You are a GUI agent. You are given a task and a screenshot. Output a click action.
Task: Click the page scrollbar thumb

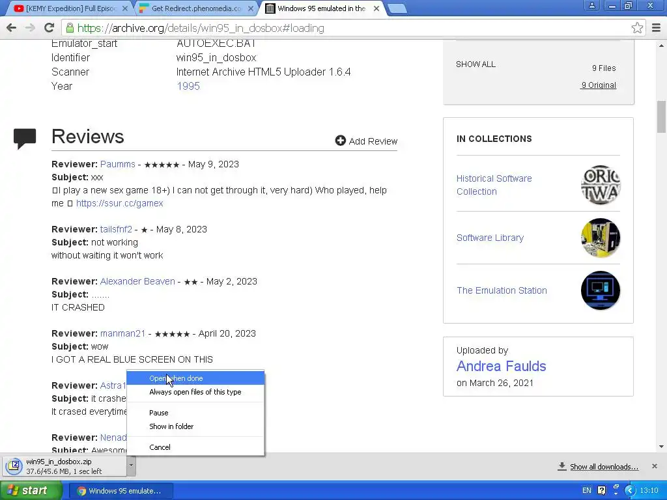click(x=662, y=117)
